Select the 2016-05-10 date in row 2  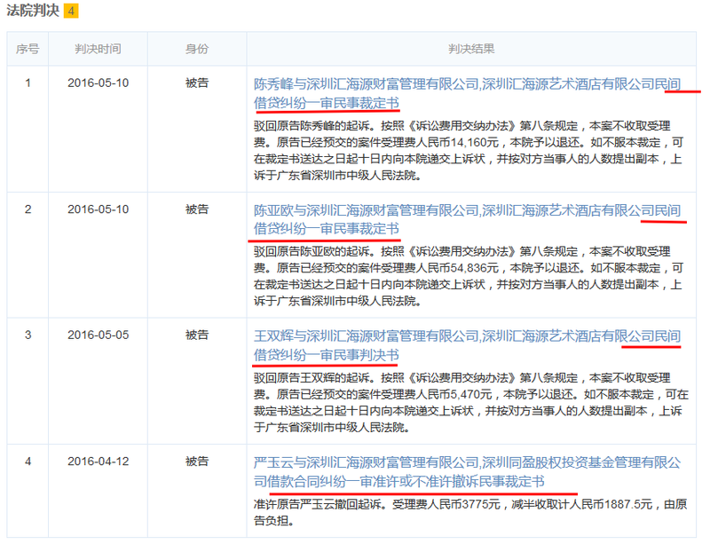98,209
